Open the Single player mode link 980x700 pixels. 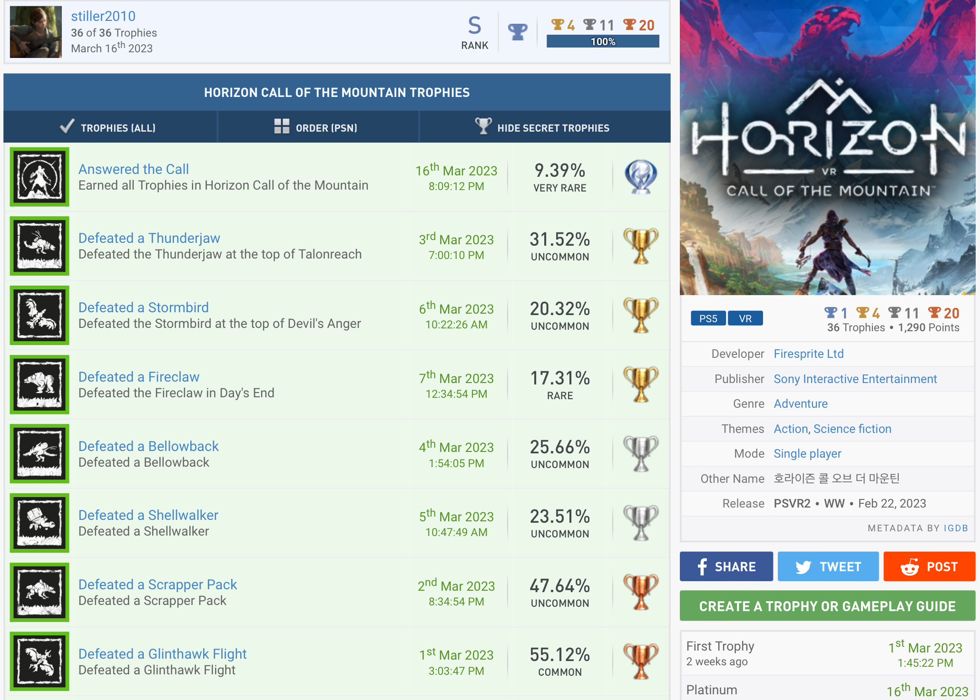click(x=807, y=454)
